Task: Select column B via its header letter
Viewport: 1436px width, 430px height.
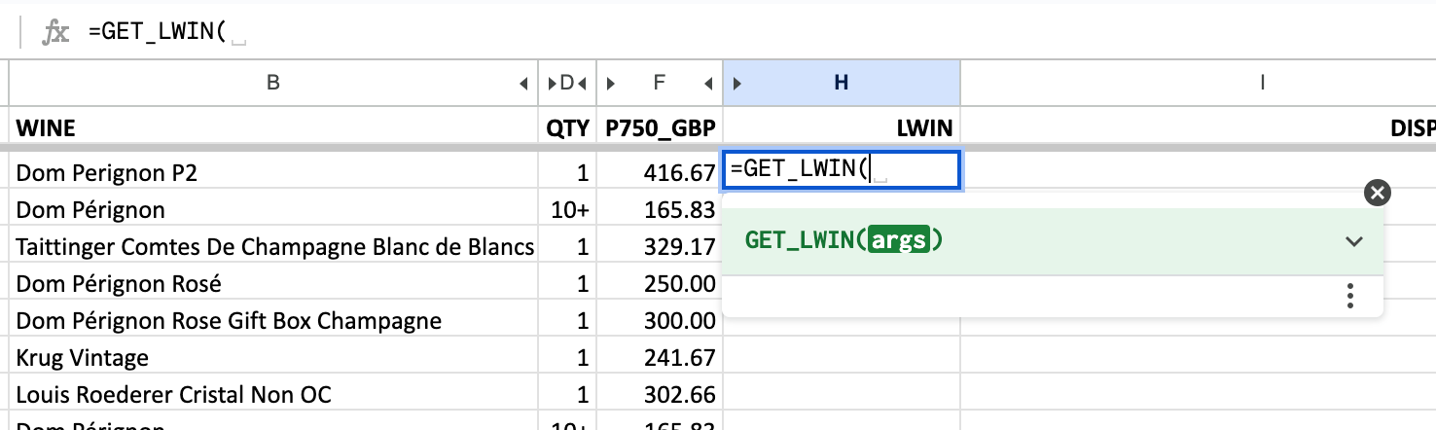Action: coord(273,84)
